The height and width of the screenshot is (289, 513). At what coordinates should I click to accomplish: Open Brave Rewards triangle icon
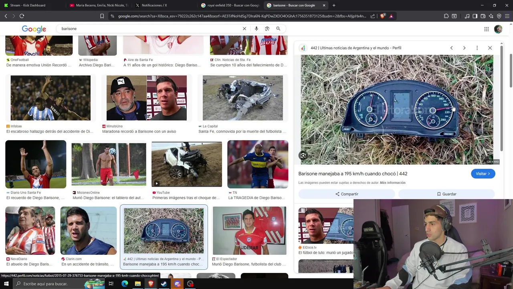click(x=391, y=16)
